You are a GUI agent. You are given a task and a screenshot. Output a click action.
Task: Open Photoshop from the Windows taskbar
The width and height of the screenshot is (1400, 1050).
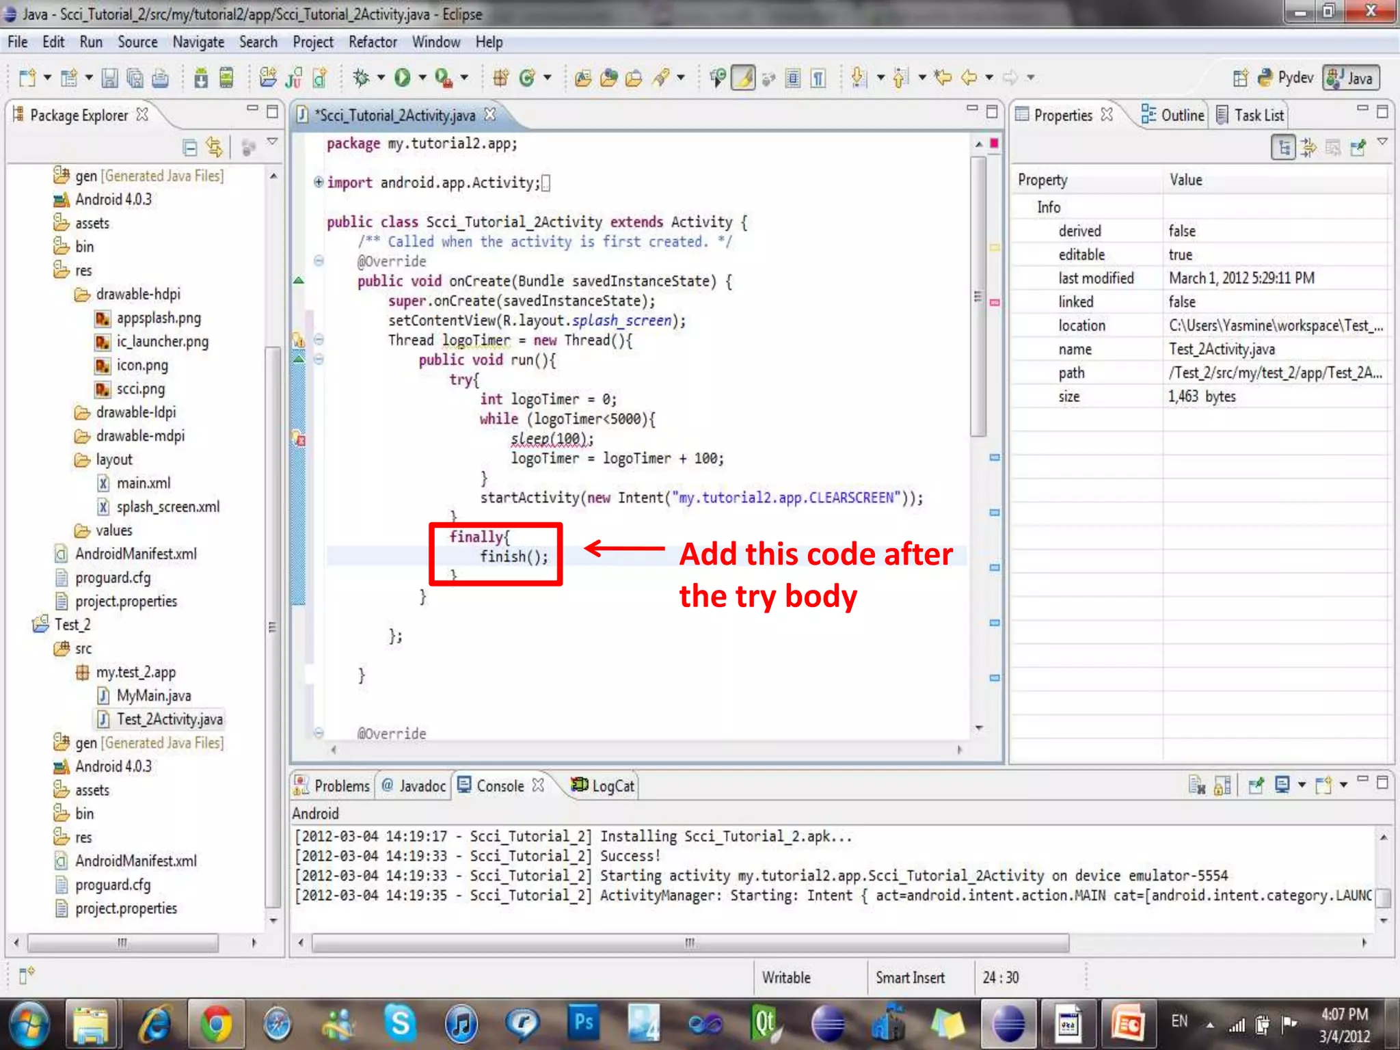584,1023
